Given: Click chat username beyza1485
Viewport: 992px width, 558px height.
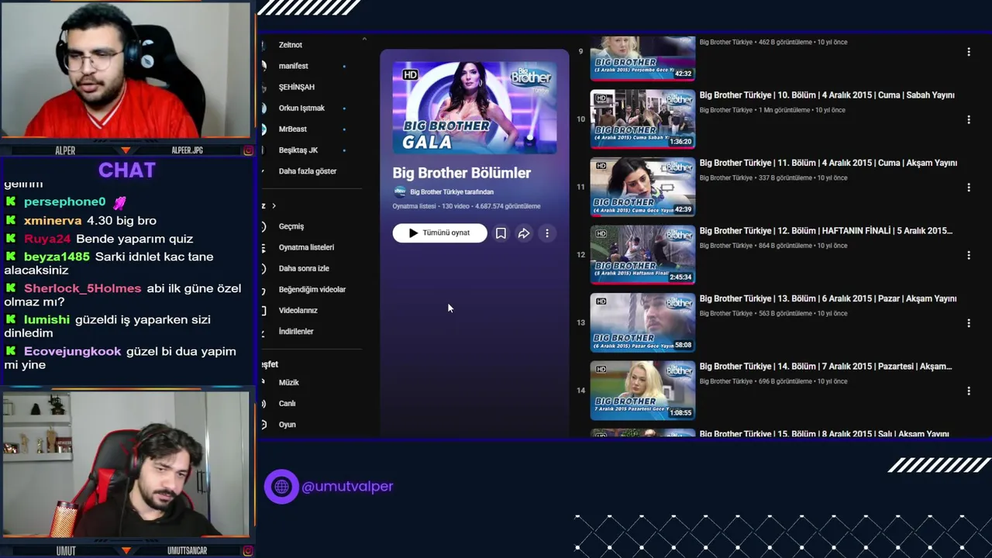Looking at the screenshot, I should pos(57,257).
